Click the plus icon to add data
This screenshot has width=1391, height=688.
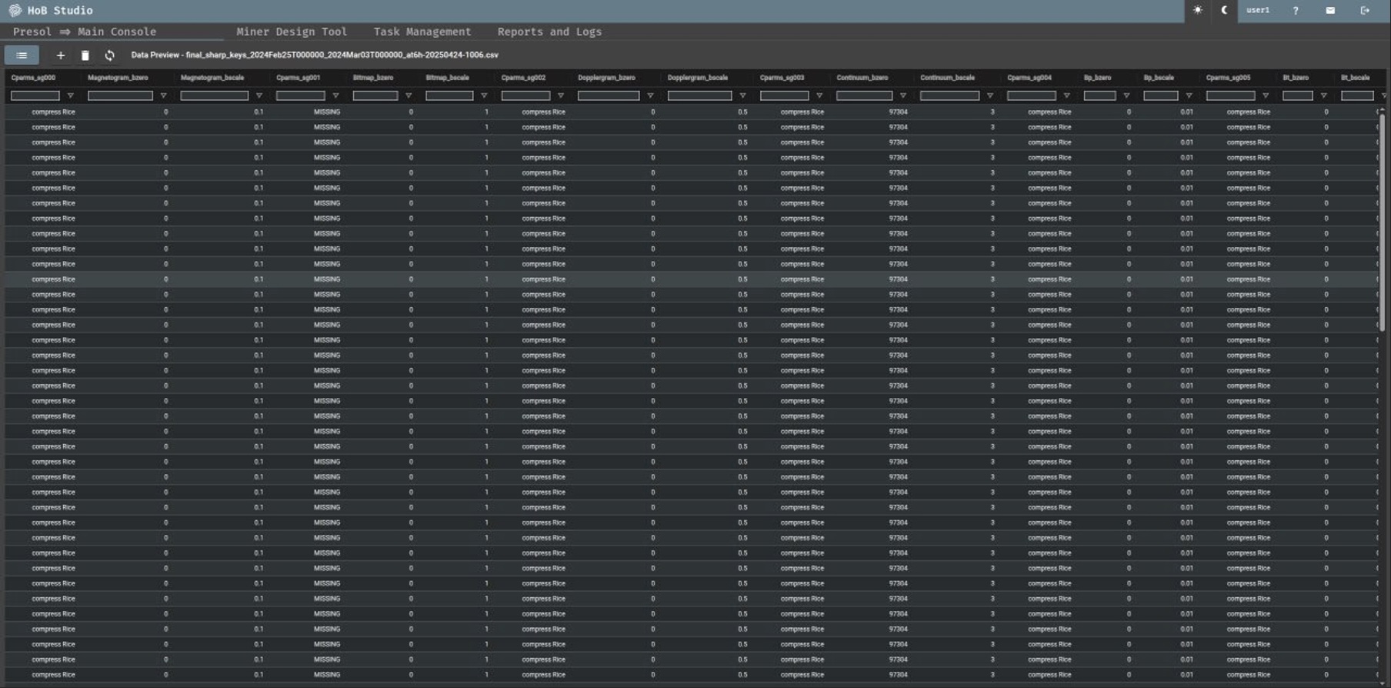point(61,55)
